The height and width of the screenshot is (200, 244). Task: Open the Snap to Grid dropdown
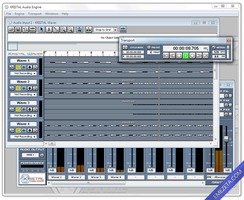(115, 30)
